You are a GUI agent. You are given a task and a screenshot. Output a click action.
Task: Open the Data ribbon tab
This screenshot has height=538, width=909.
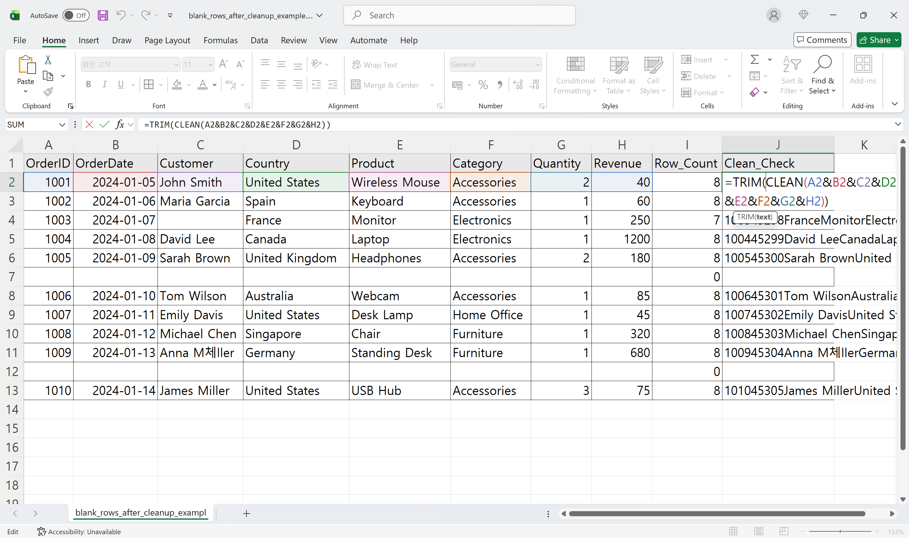point(259,40)
